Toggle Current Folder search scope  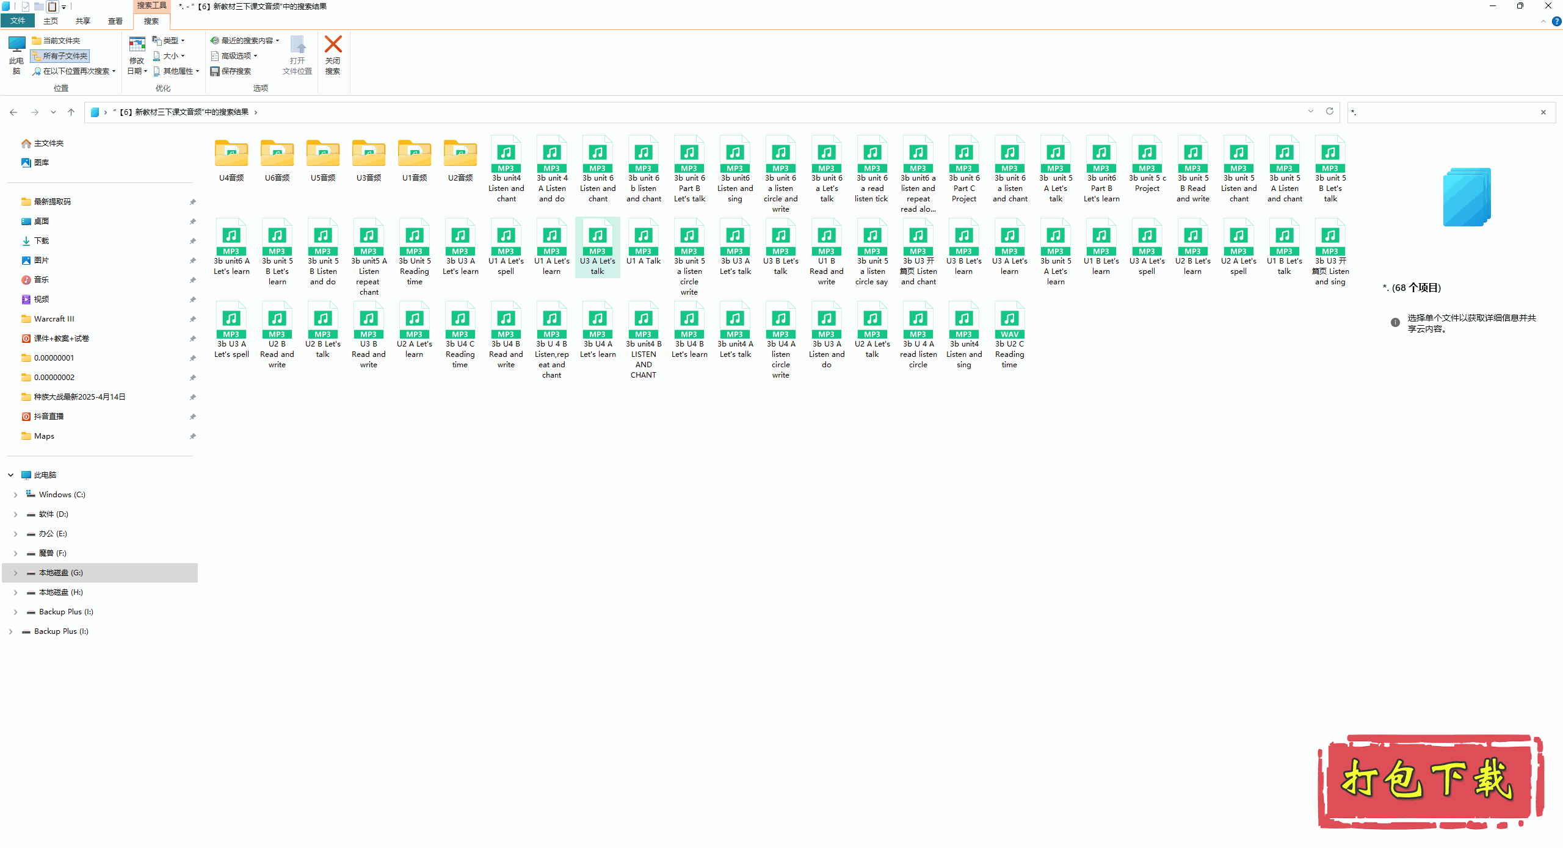[x=56, y=40]
